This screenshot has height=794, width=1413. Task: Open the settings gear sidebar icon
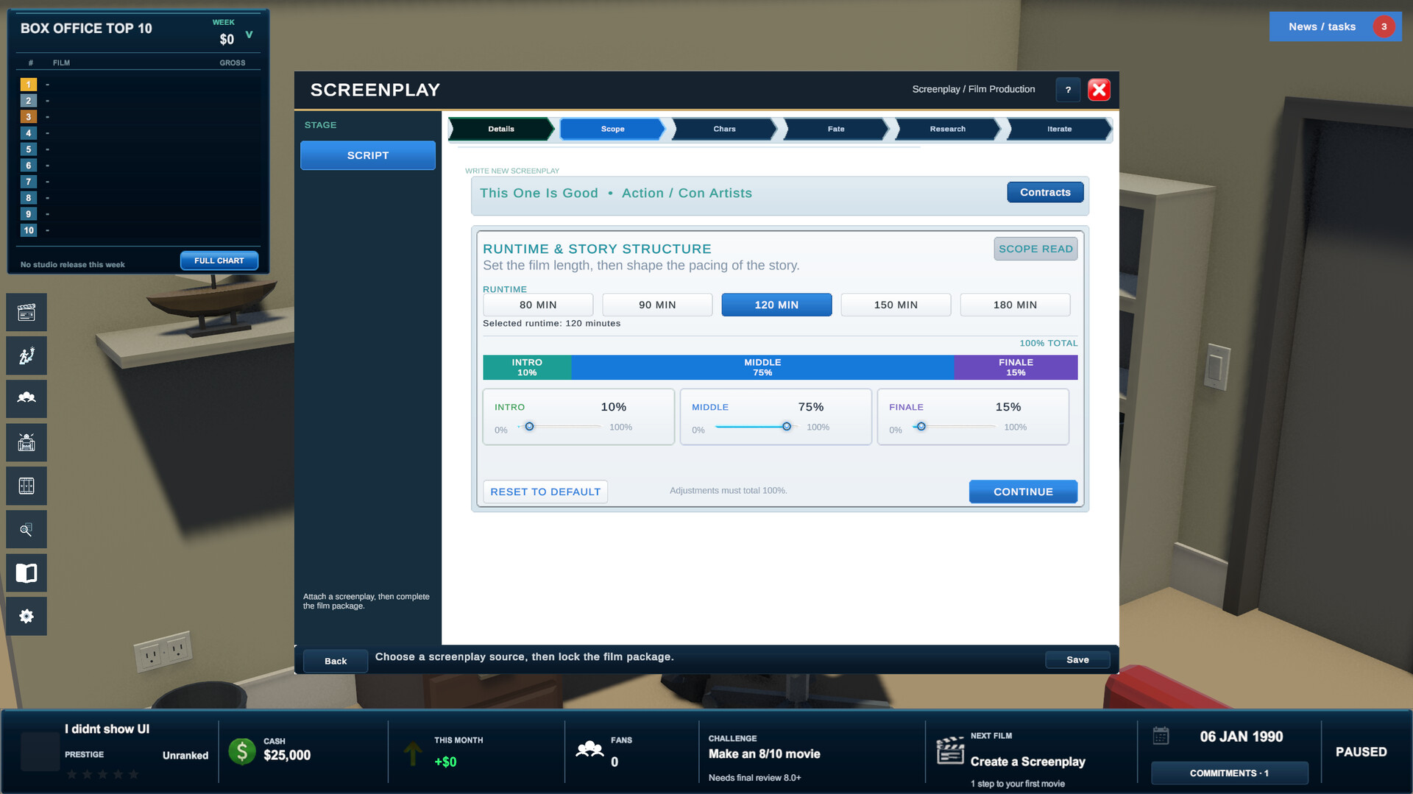point(26,617)
